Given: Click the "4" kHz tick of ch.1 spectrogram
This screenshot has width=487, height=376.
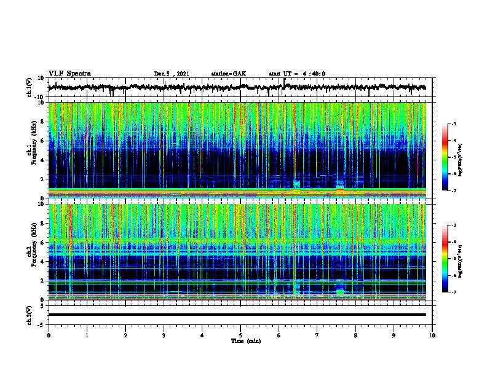Looking at the screenshot, I should click(43, 160).
